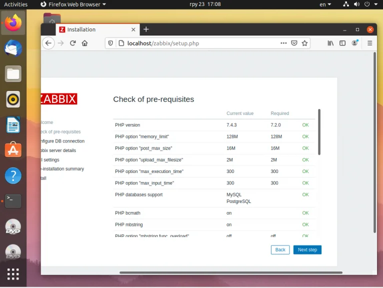Screen dimensions: 383x288
Task: Click the network status icon
Action: tap(346, 4)
